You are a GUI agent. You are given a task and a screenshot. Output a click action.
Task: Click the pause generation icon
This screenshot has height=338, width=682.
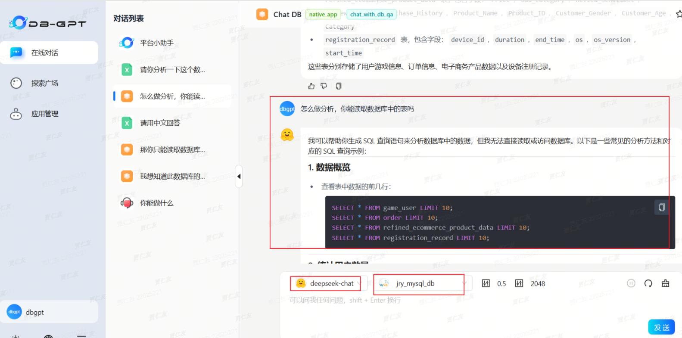631,283
